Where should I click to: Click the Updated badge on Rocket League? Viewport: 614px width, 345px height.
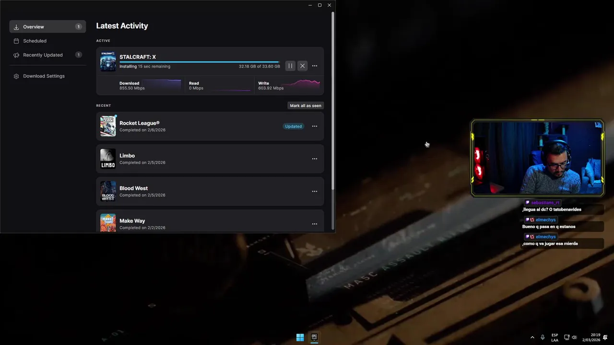[293, 126]
